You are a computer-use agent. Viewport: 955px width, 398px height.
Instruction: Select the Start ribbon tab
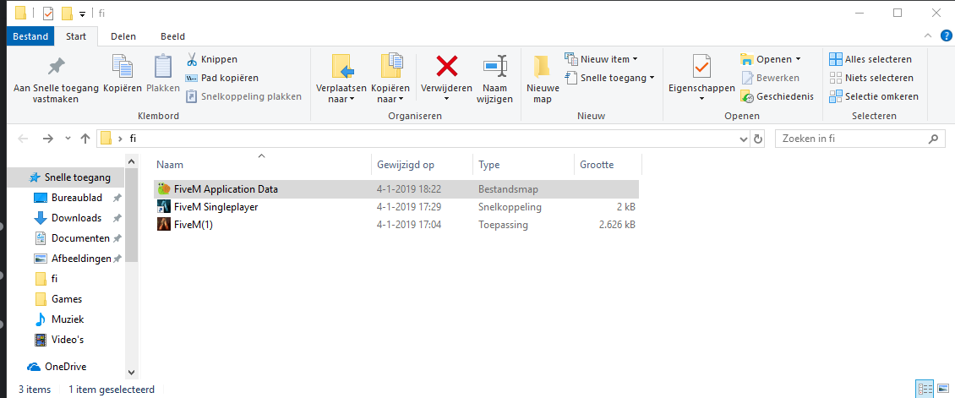76,36
